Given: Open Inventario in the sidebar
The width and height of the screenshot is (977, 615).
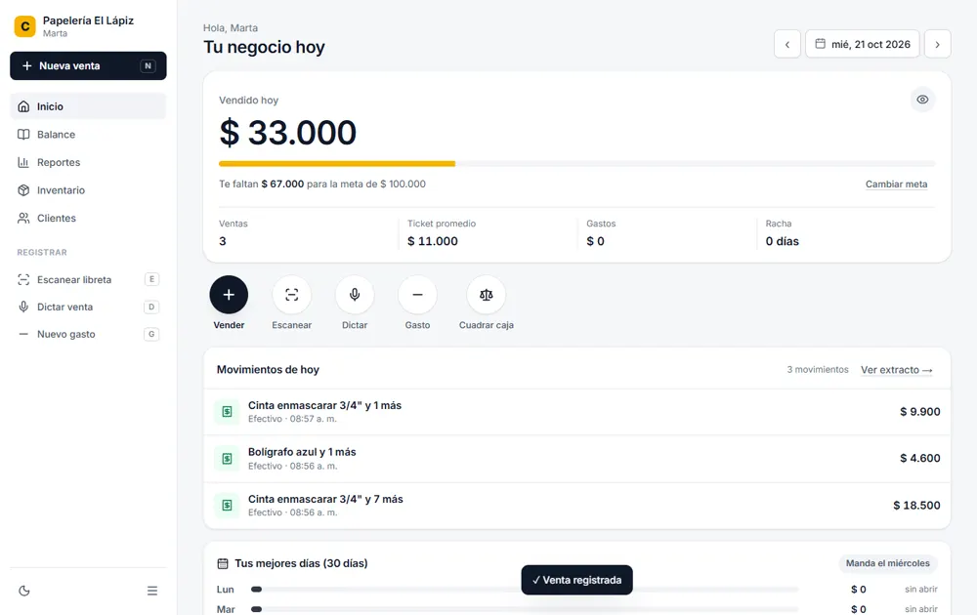Looking at the screenshot, I should (x=88, y=190).
